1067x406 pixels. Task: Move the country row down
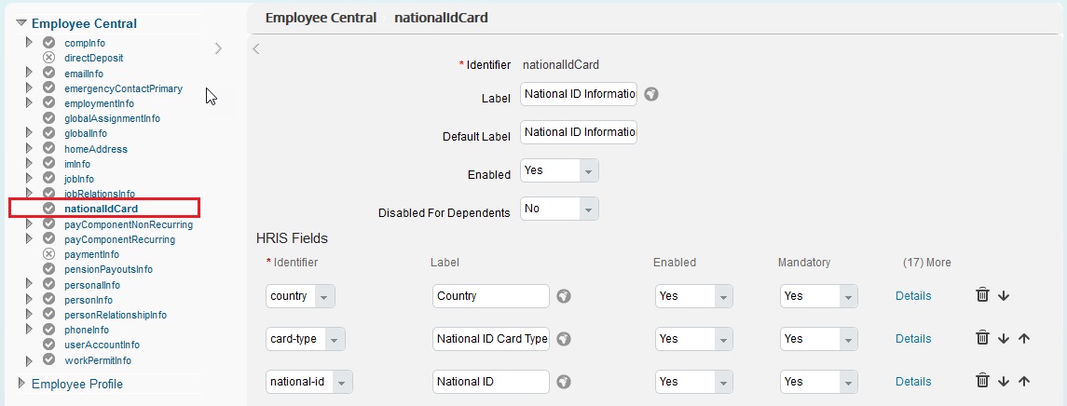tap(1003, 296)
